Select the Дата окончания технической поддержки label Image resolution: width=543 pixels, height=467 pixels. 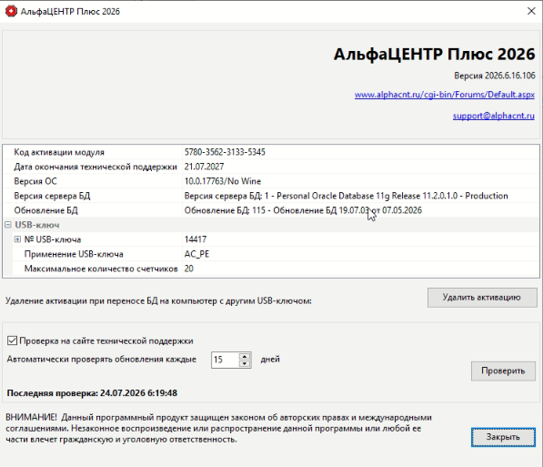(96, 167)
